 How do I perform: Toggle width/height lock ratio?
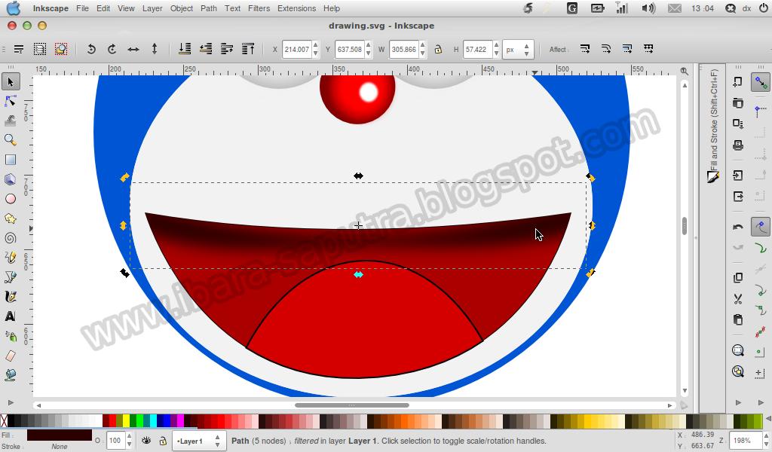(438, 49)
